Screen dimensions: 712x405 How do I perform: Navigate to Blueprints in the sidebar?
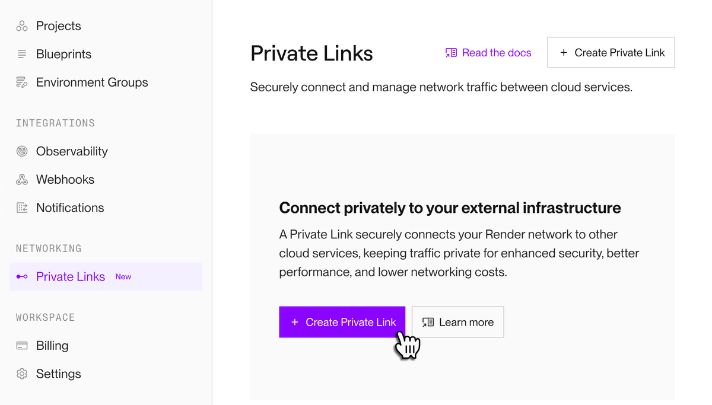pyautogui.click(x=63, y=54)
